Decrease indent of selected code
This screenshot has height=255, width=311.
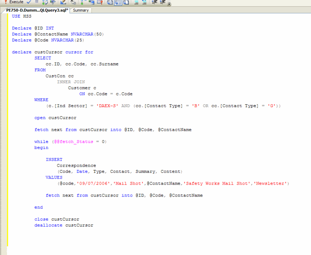click(x=155, y=2)
